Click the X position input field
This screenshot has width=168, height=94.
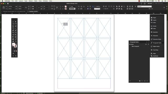tap(12, 7)
